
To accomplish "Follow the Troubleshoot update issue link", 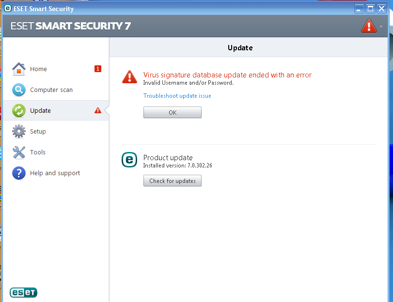I will [177, 96].
